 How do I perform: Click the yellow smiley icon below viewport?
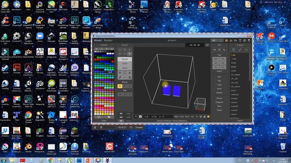coord(208,117)
